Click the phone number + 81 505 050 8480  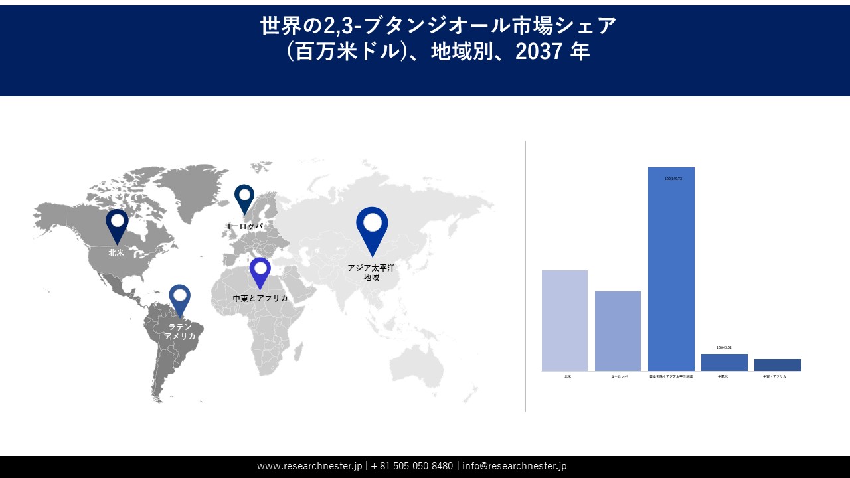(x=412, y=466)
